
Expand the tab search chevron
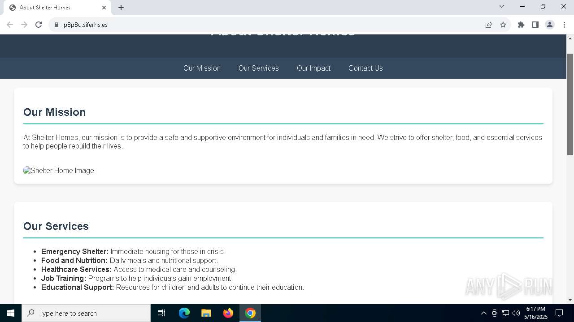[x=502, y=6]
